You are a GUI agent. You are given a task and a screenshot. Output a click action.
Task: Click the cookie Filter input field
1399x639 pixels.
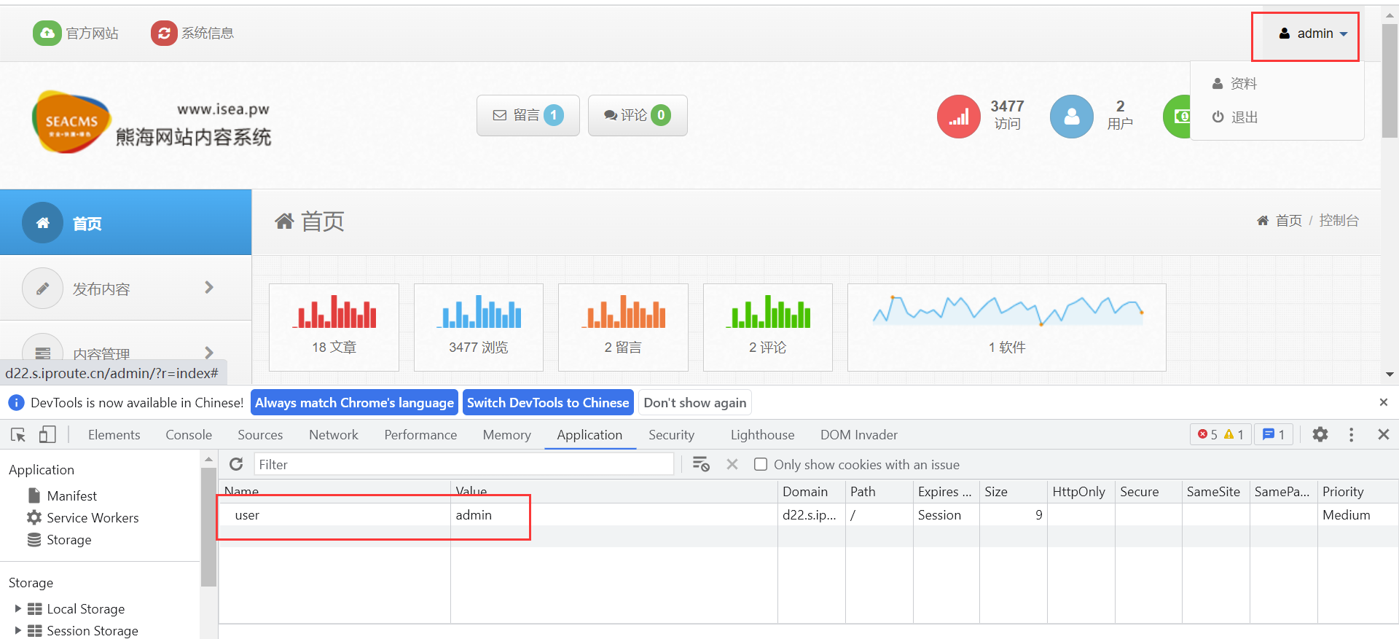point(463,465)
